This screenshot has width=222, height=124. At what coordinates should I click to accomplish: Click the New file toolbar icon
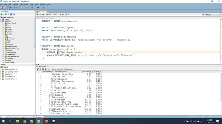click(x=2, y=8)
